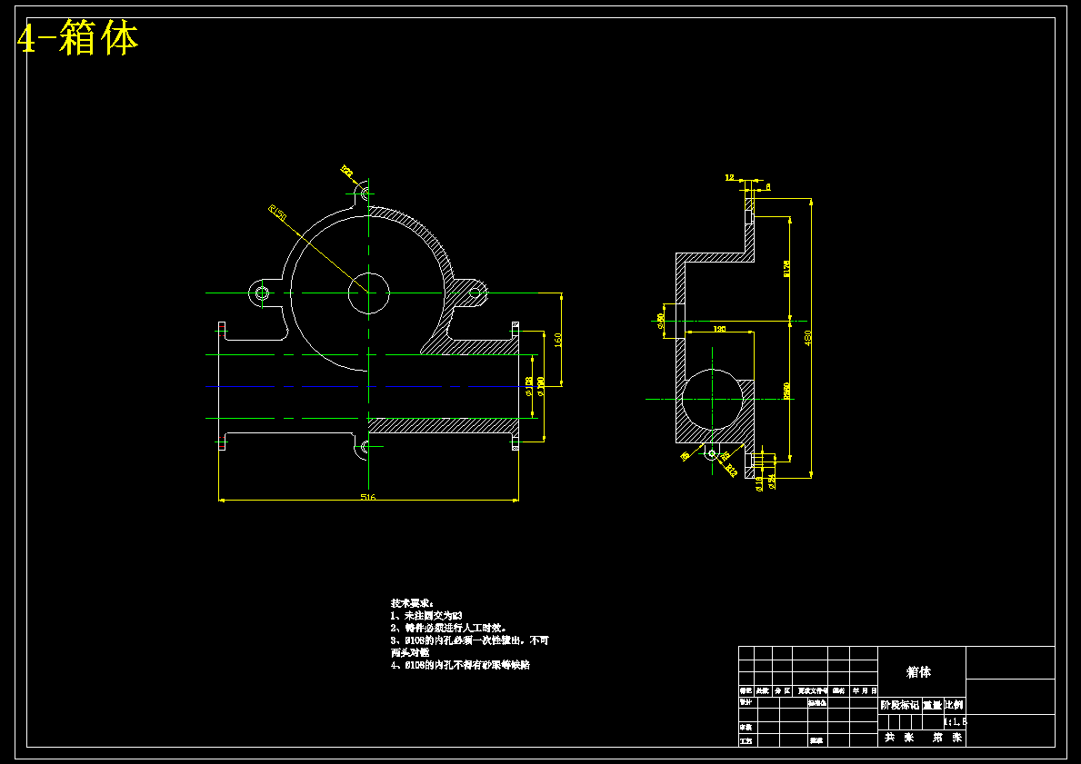Click the note line "1、未注圆角为R3"
The width and height of the screenshot is (1081, 764).
[426, 615]
